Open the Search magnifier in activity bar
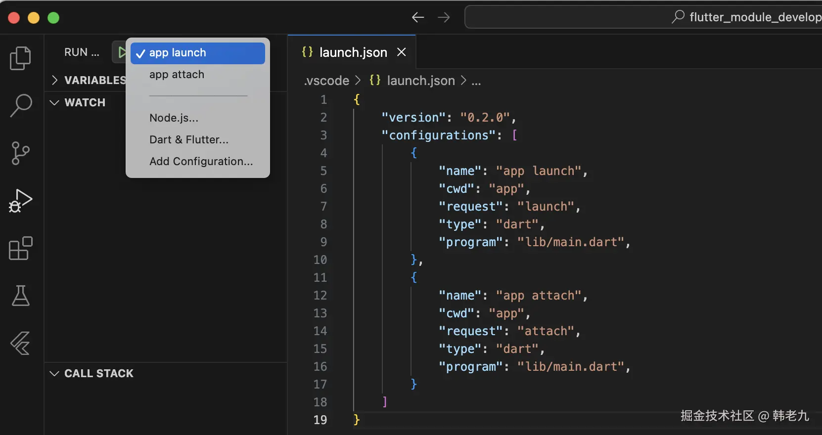The width and height of the screenshot is (822, 435). pyautogui.click(x=21, y=105)
